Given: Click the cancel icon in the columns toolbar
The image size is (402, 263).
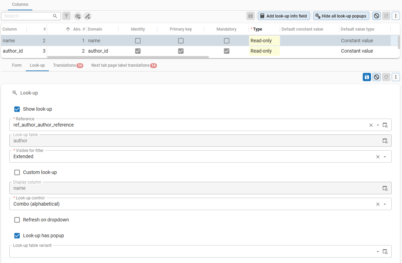Looking at the screenshot, I should pyautogui.click(x=377, y=16).
